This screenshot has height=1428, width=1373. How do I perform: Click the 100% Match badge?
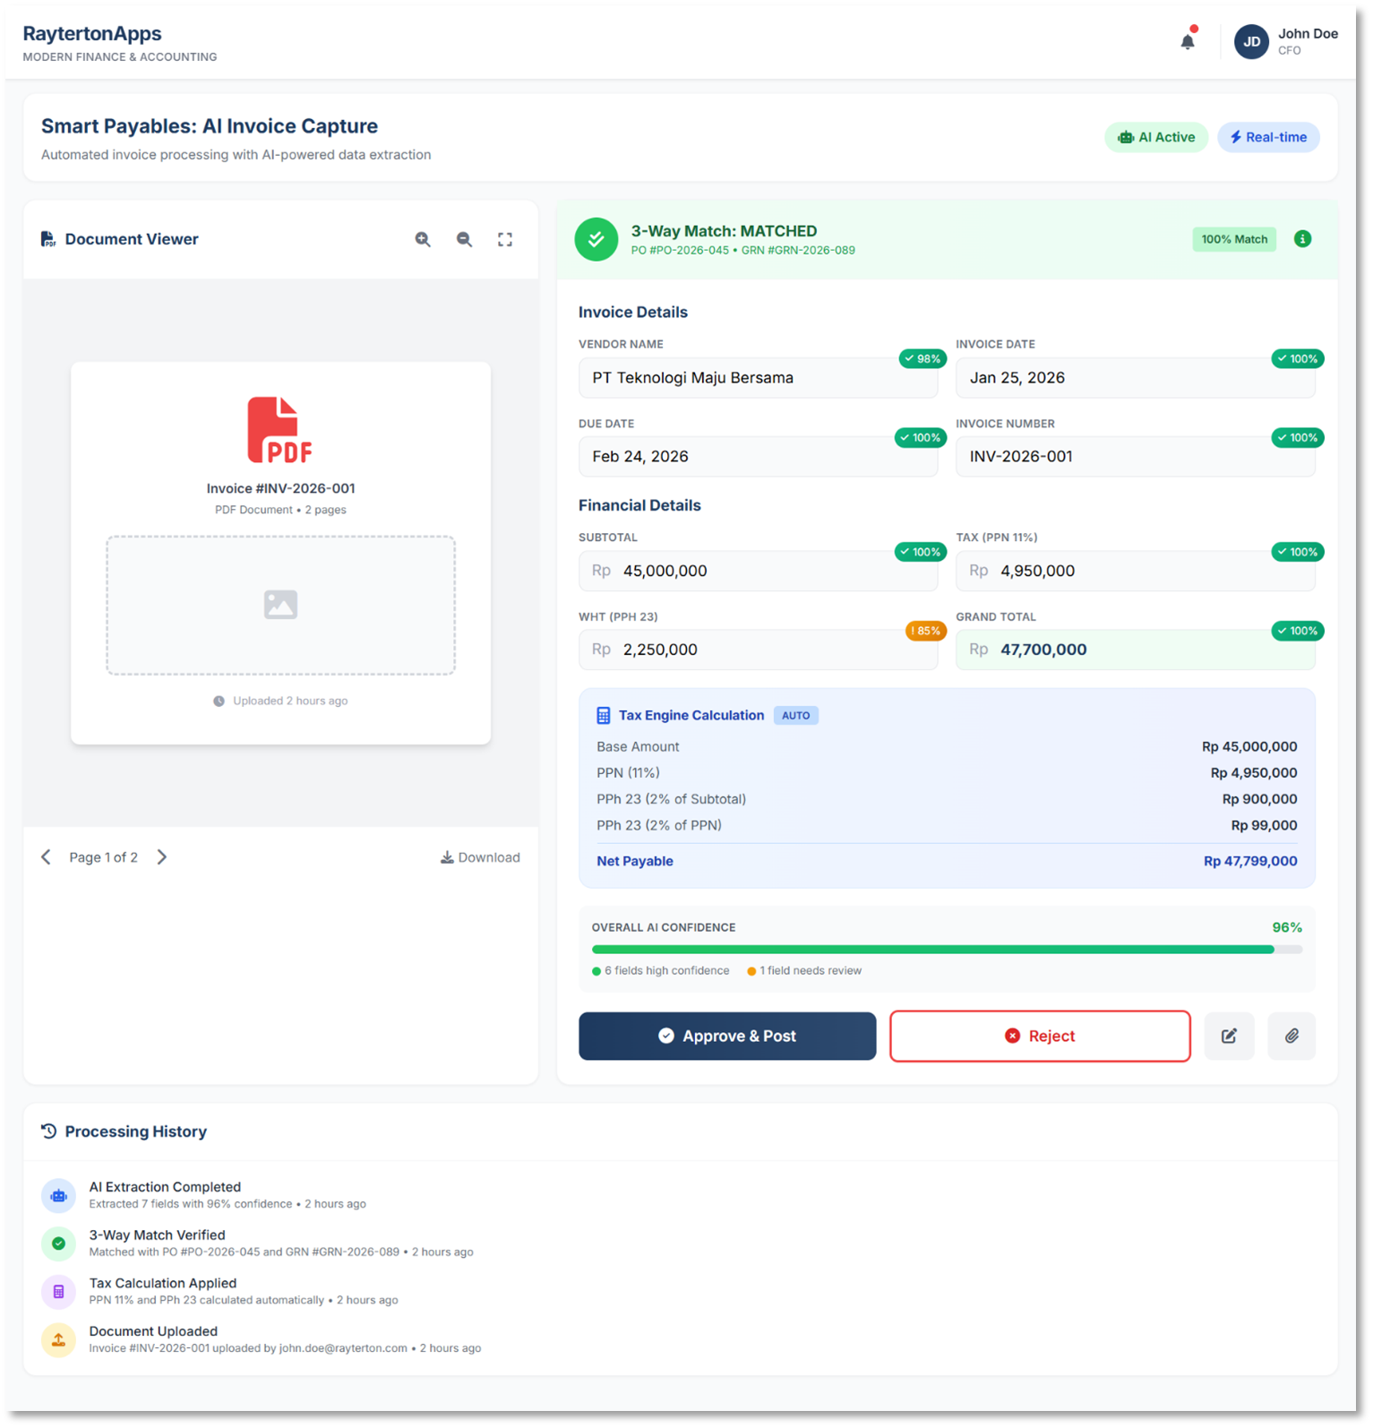(1234, 239)
